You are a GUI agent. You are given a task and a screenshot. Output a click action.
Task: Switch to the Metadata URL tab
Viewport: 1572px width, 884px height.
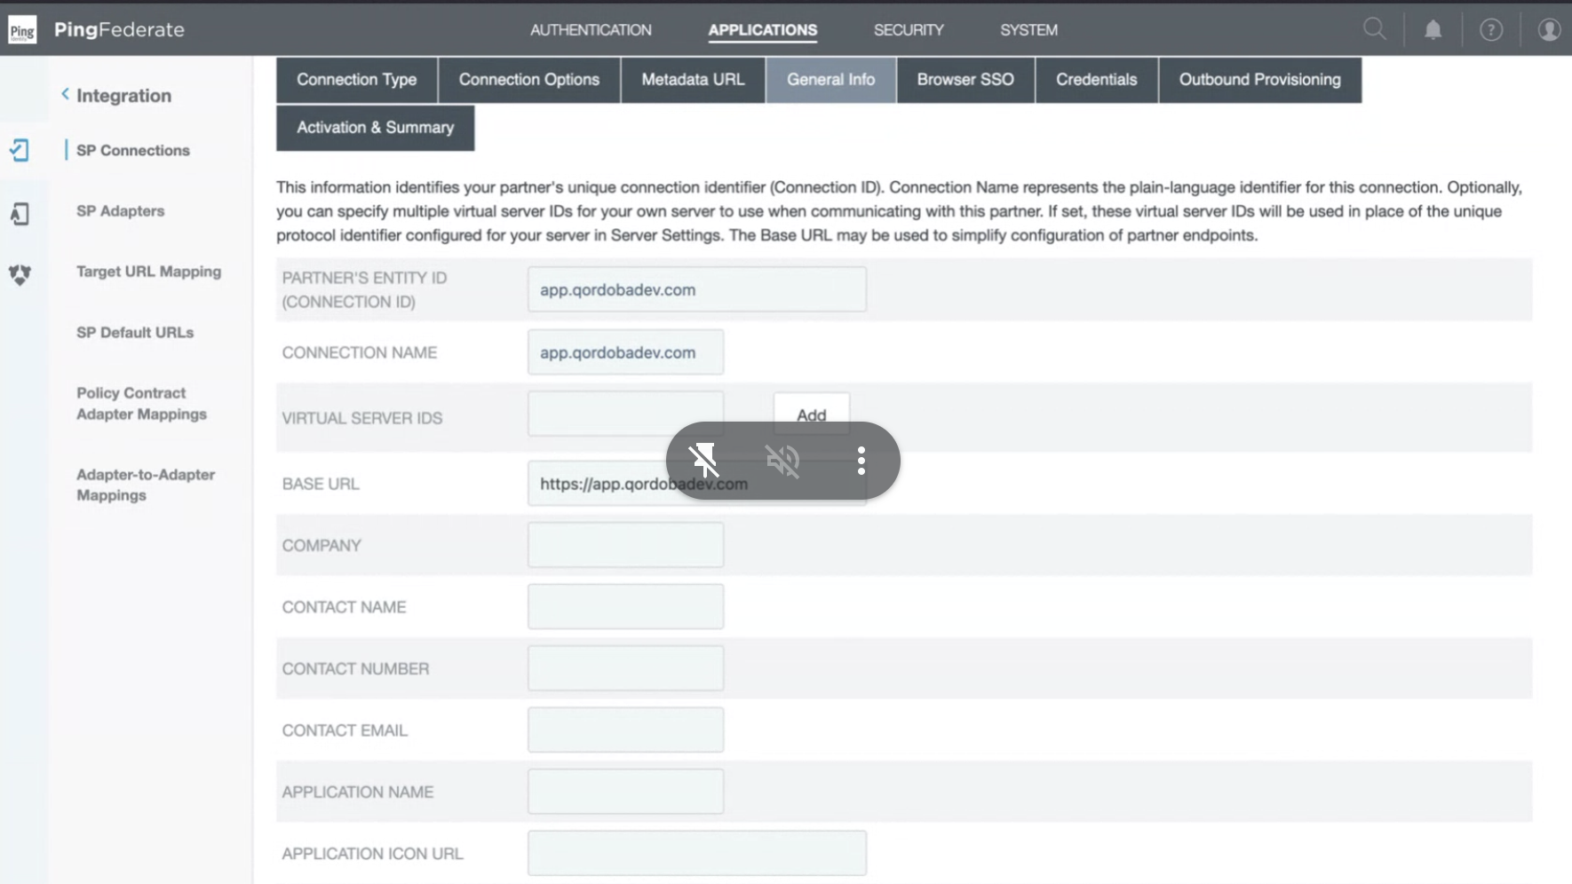[693, 80]
